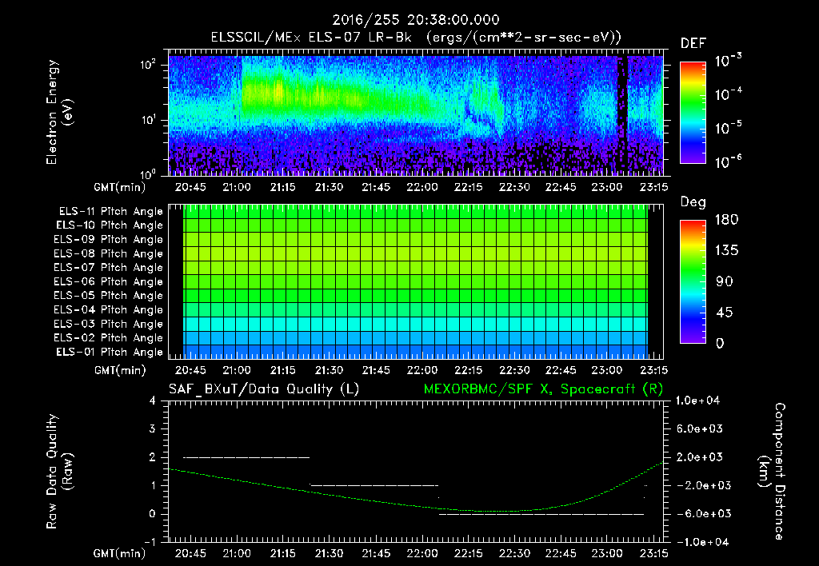Click the 23:15 time tick under the data quality plot
This screenshot has width=819, height=566.
pyautogui.click(x=653, y=553)
